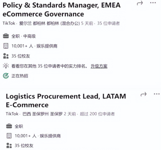
Task: Open TikTok company link in Logistics job
Action: (x=12, y=114)
